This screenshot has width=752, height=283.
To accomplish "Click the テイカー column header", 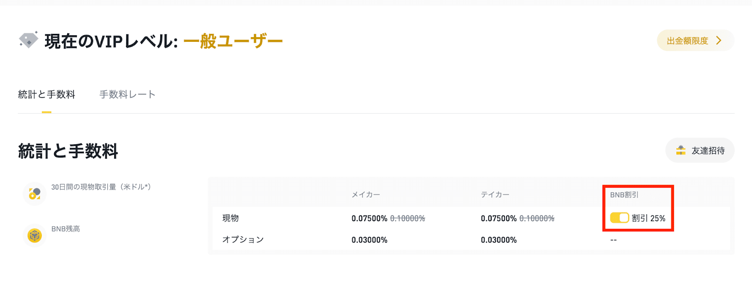I will [x=495, y=195].
